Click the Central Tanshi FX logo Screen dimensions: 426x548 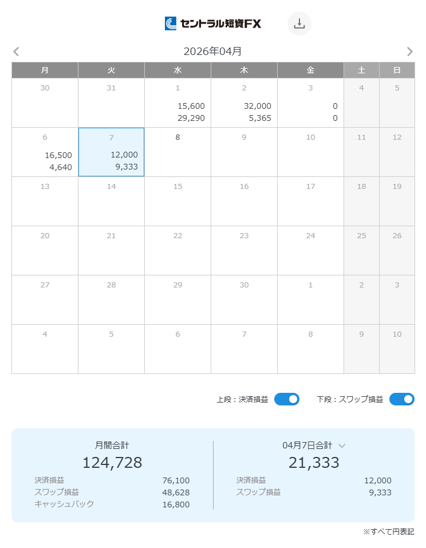click(x=213, y=23)
